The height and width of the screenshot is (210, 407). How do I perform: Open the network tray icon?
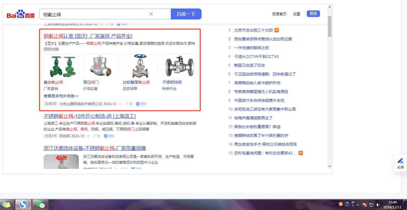tap(372, 205)
